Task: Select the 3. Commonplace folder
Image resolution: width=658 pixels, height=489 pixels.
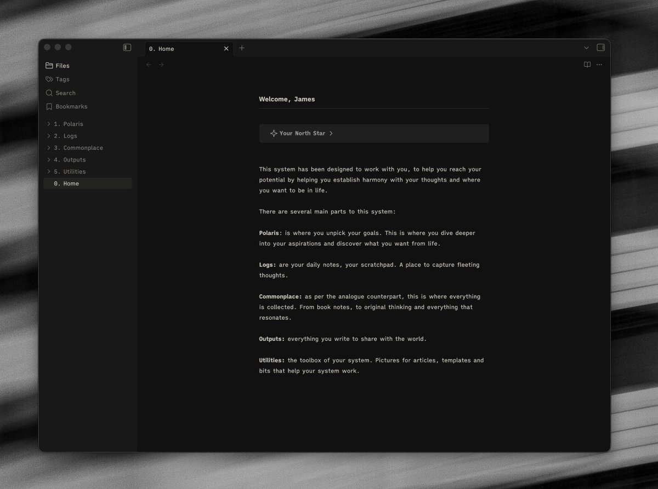Action: (88, 148)
